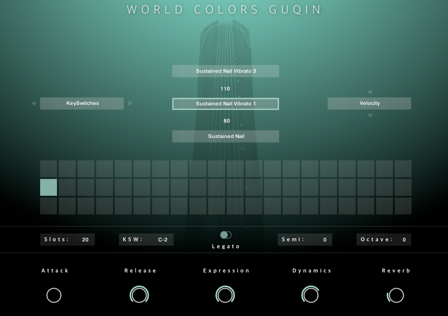
Task: Open the KeySwitches mode selector
Action: [82, 103]
